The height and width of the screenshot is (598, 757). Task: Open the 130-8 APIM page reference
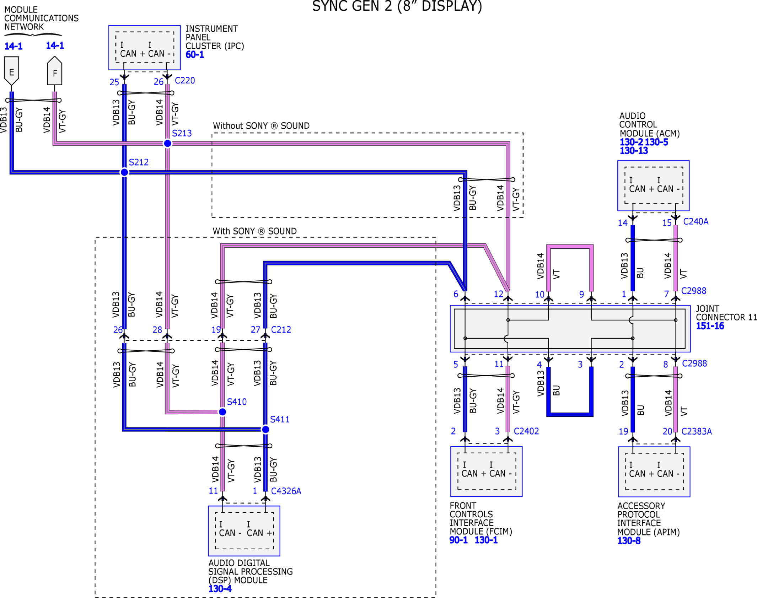(628, 541)
